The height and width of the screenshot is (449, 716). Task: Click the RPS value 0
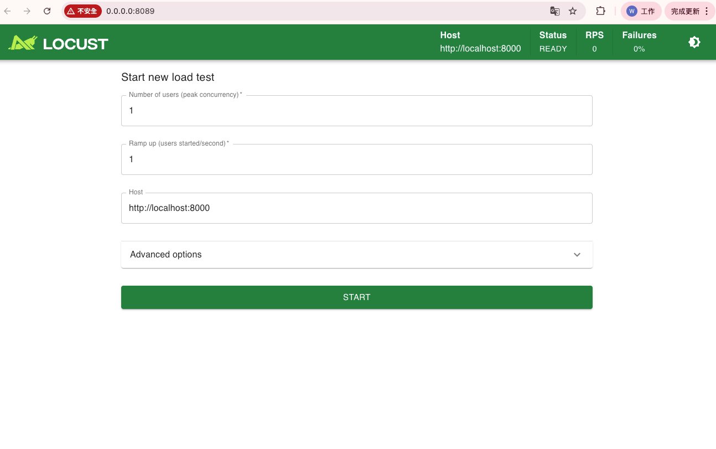(x=594, y=49)
